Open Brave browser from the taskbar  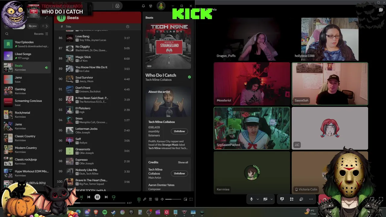pyautogui.click(x=96, y=212)
